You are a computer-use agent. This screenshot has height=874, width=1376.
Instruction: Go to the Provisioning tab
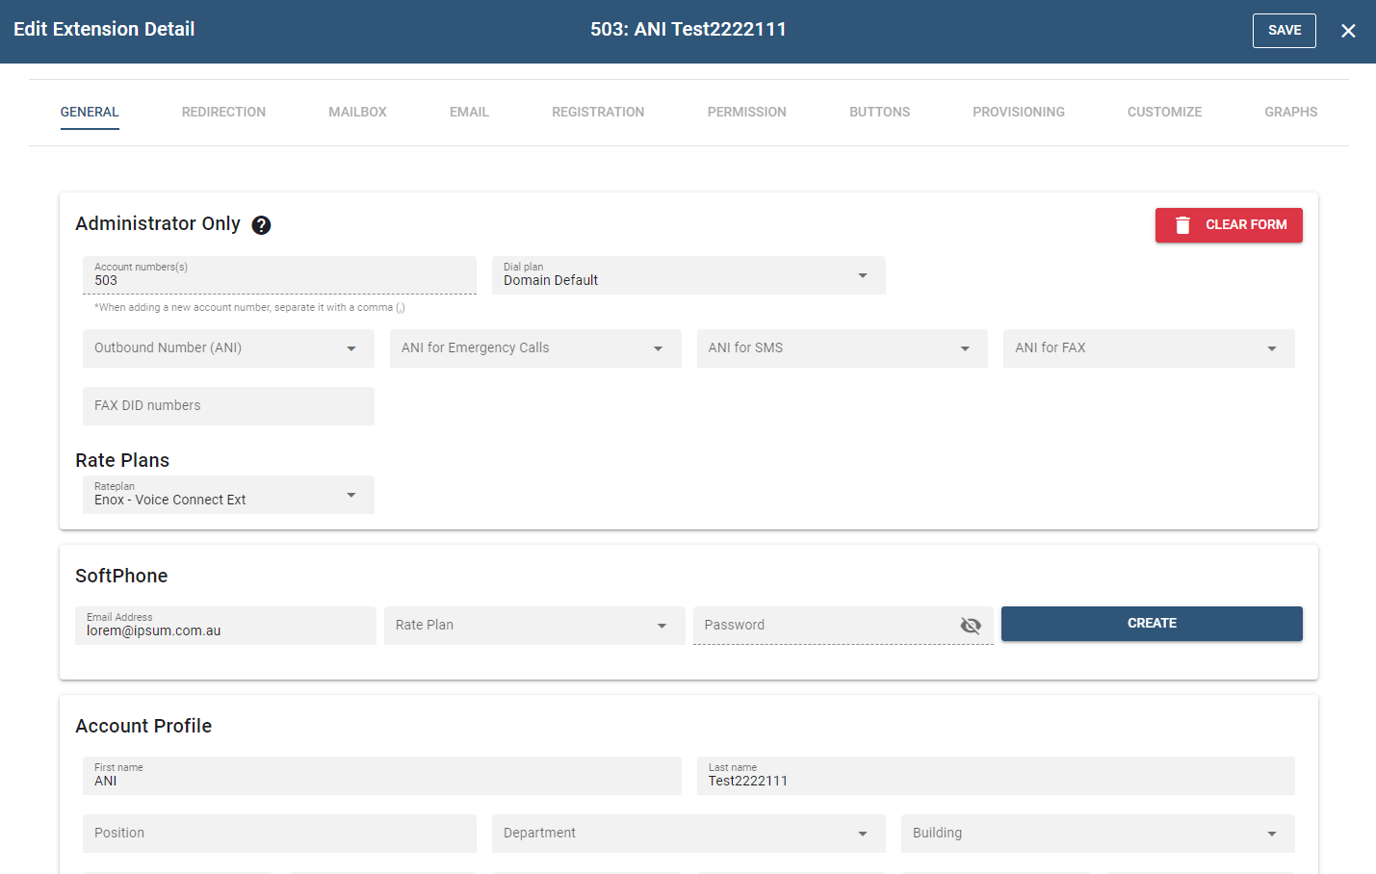(x=1018, y=113)
